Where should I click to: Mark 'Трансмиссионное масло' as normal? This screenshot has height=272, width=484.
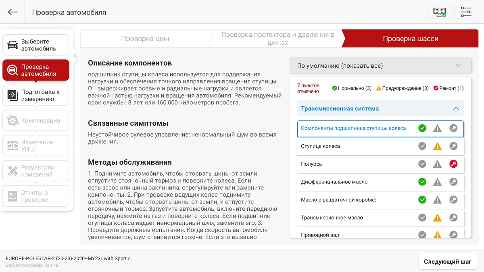point(422,218)
